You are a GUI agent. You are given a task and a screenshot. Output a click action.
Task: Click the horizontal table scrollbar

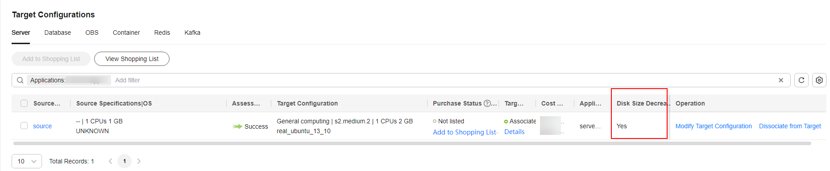tap(412, 143)
